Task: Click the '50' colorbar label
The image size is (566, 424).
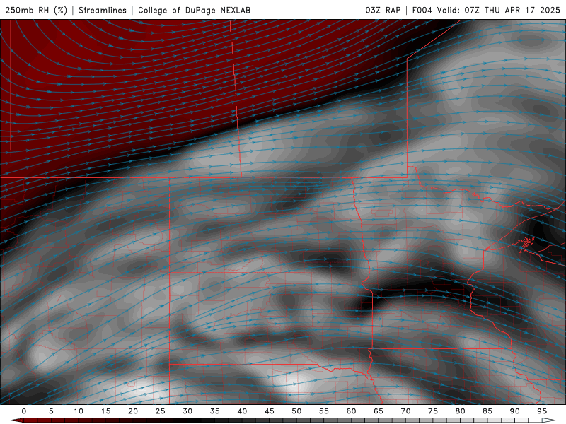Action: (296, 411)
